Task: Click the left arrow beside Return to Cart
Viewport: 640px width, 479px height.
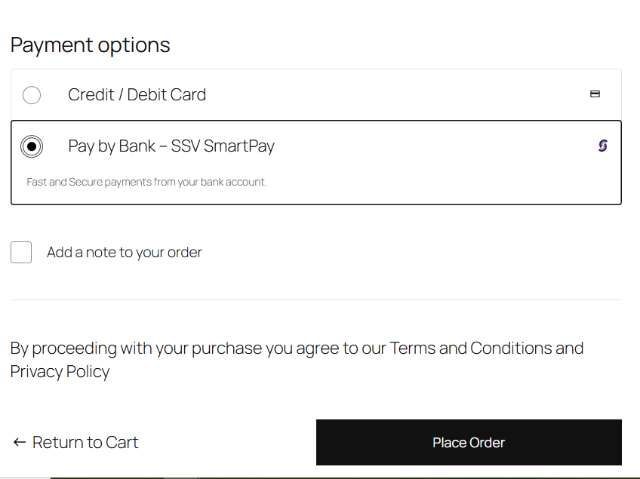Action: pyautogui.click(x=17, y=442)
